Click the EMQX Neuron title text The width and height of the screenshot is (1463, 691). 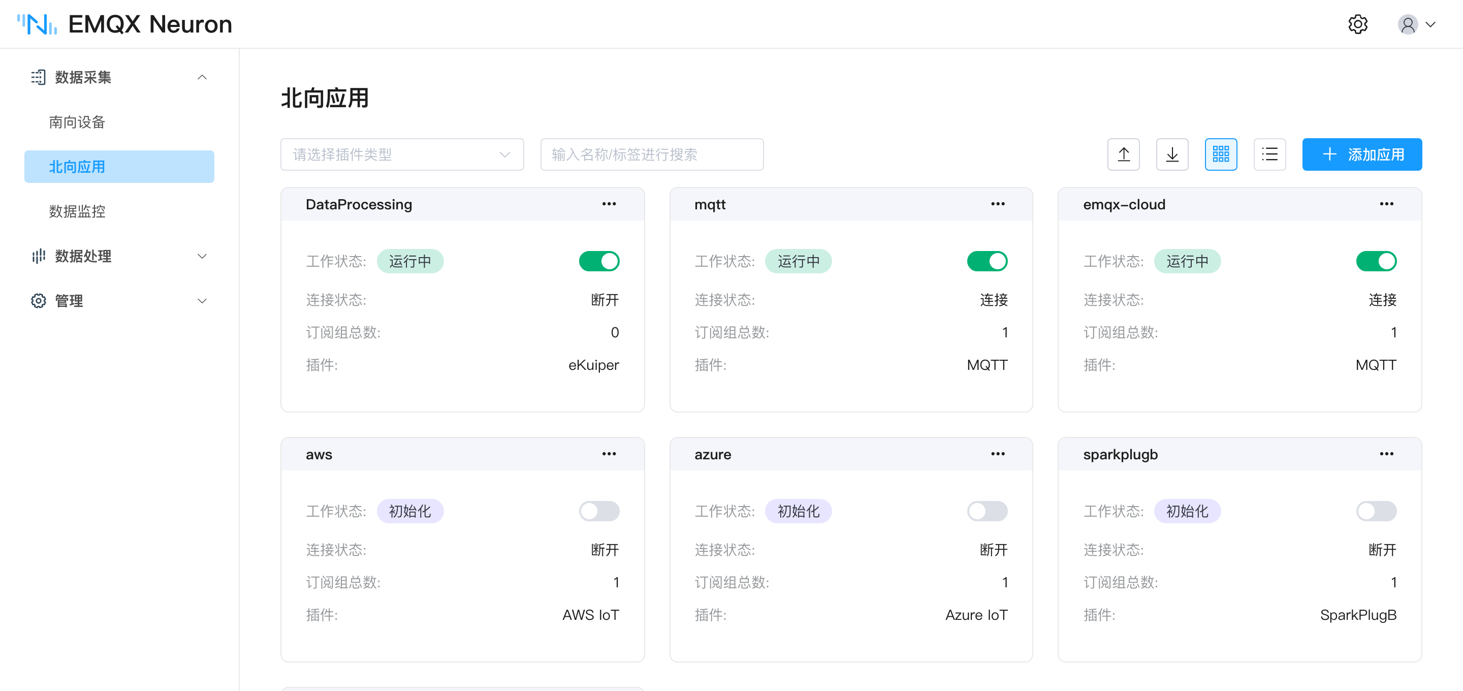click(x=150, y=24)
